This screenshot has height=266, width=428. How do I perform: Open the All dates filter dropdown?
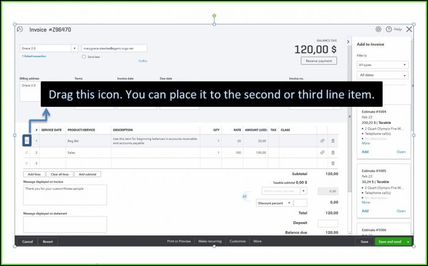(382, 75)
